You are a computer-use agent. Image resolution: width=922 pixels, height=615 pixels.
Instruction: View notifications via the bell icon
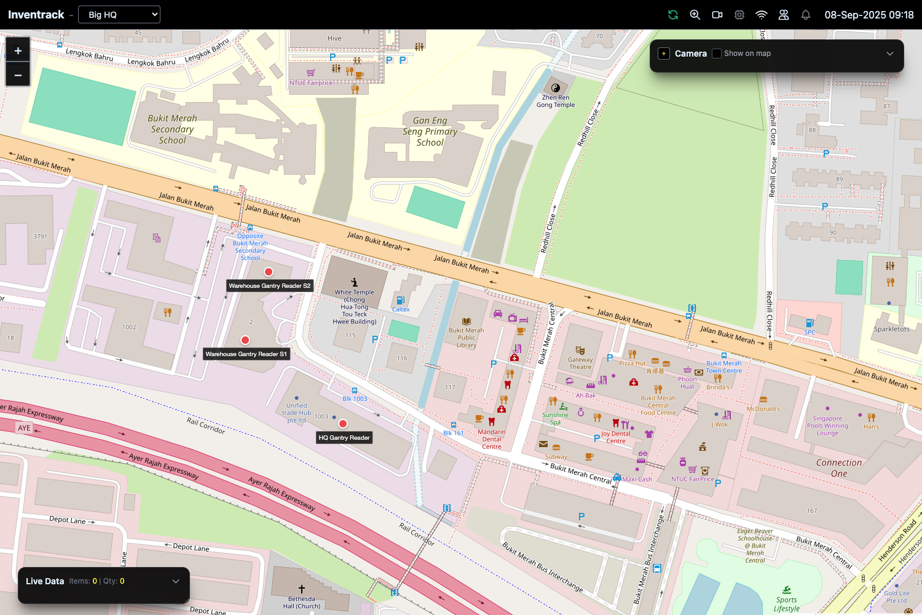point(805,14)
